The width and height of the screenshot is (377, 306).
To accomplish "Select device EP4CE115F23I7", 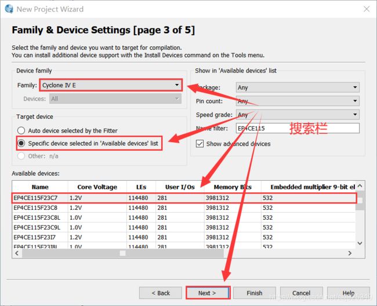I will click(184, 237).
